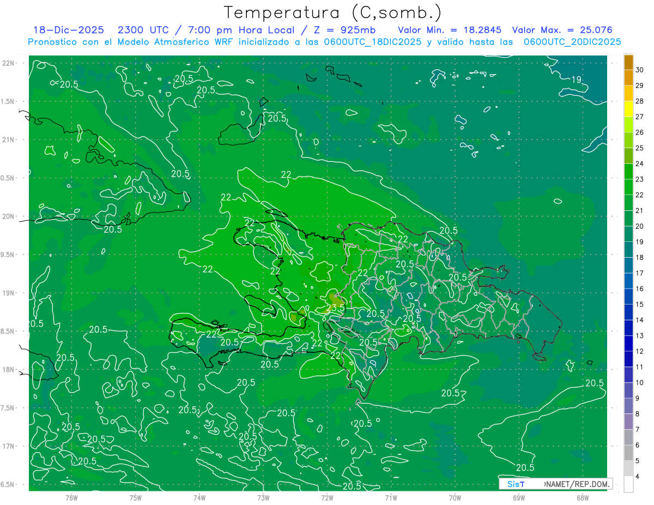Select the date text "18-Dic-2025"
The width and height of the screenshot is (654, 505).
point(69,30)
